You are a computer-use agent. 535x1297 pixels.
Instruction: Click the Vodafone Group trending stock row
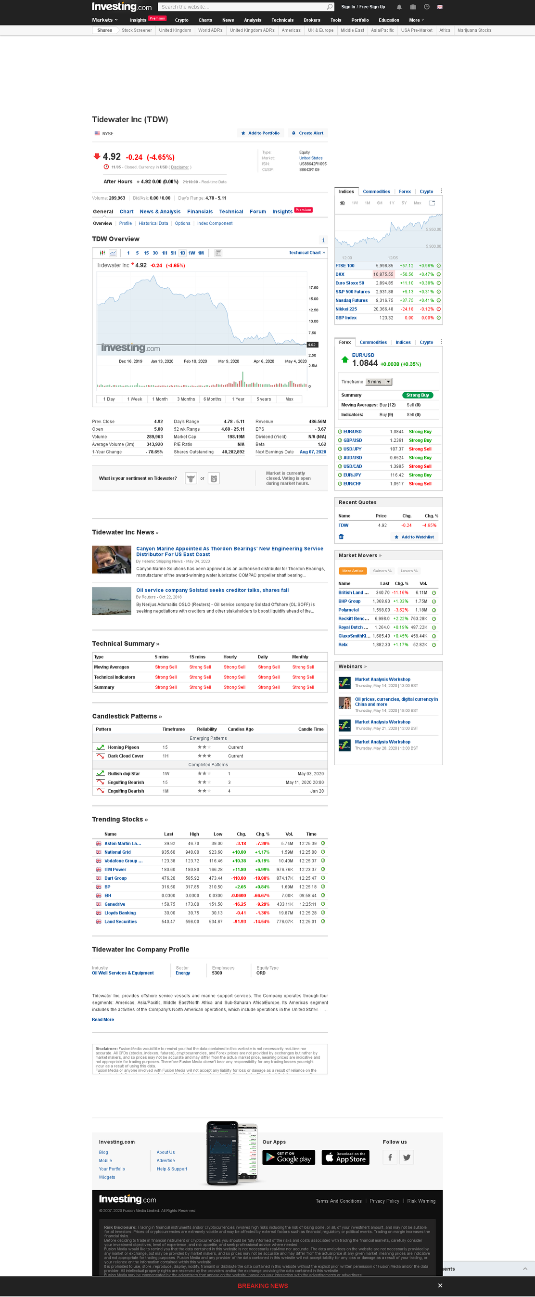pos(210,861)
